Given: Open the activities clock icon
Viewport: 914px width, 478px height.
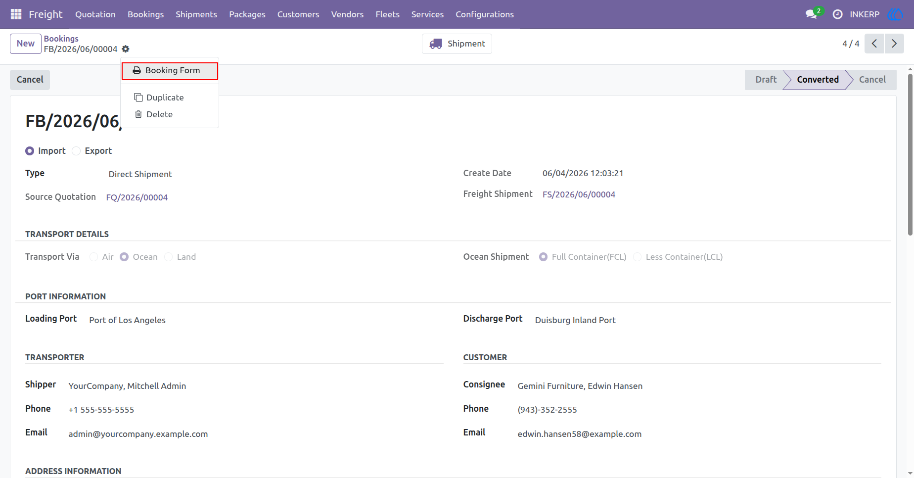Looking at the screenshot, I should (x=837, y=14).
